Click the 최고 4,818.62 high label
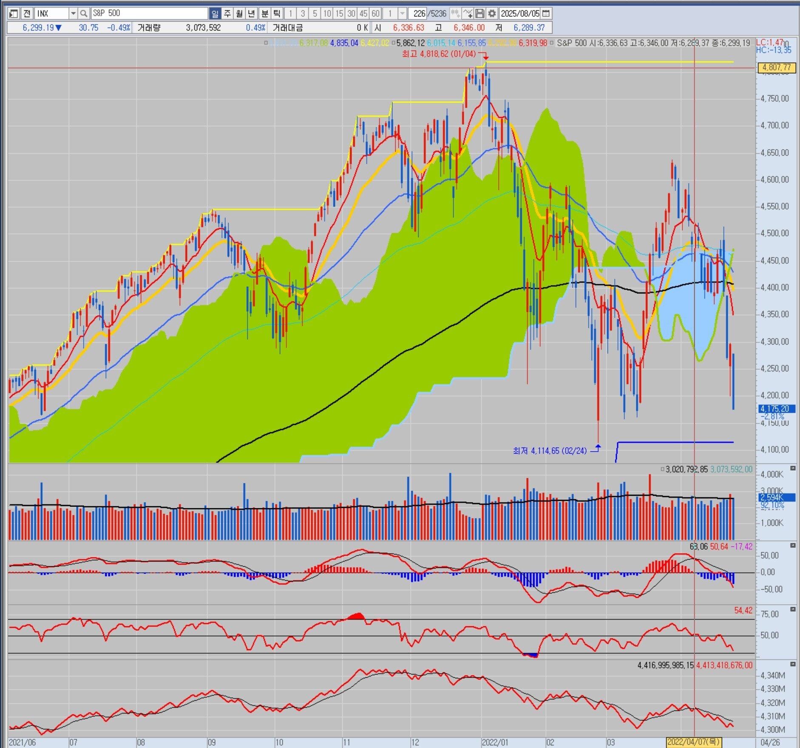The image size is (800, 748). tap(439, 54)
